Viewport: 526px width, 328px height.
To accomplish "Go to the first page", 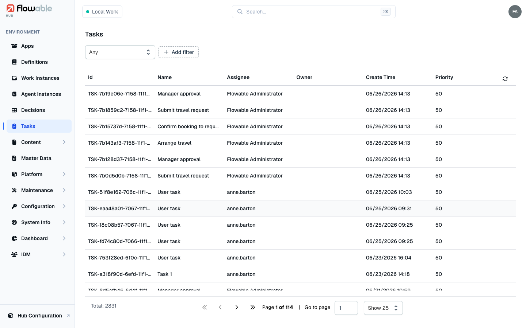I will (x=205, y=307).
